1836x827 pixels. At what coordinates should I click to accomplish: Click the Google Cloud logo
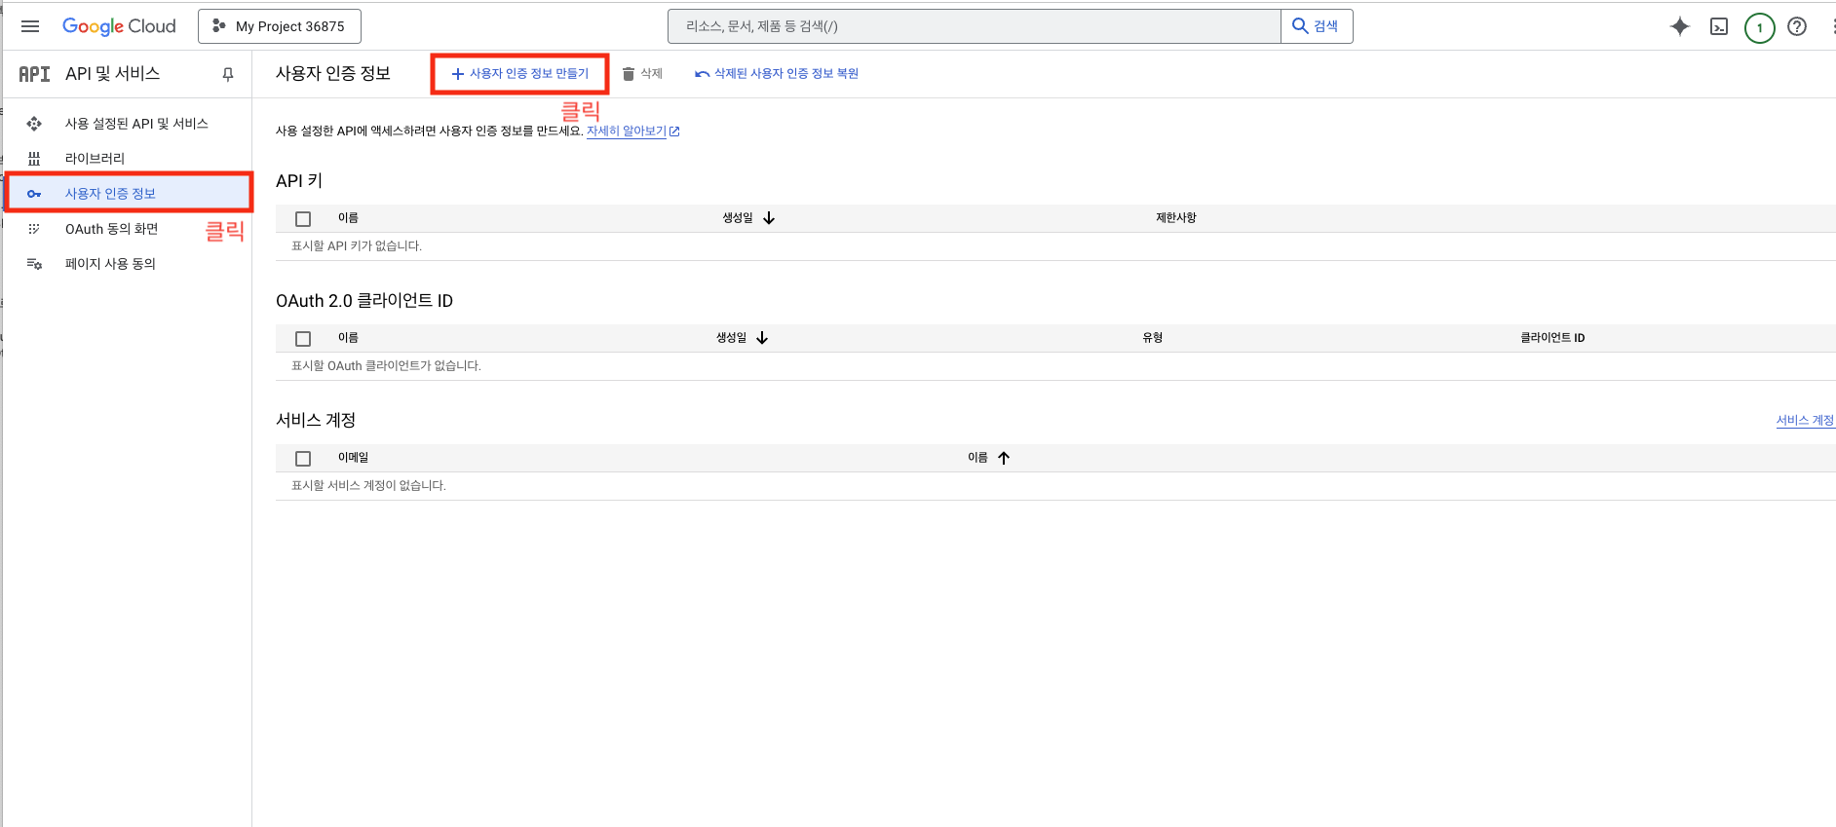point(119,26)
